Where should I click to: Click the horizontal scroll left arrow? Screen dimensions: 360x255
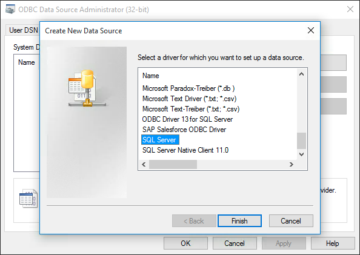click(144, 164)
